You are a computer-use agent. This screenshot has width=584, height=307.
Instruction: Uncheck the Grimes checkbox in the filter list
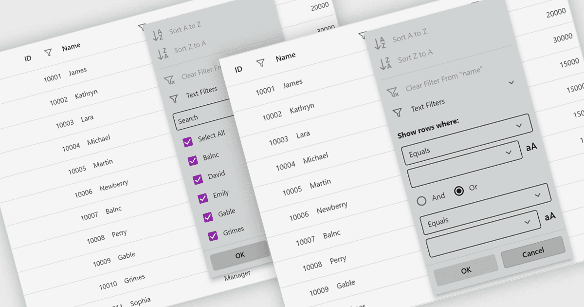213,236
